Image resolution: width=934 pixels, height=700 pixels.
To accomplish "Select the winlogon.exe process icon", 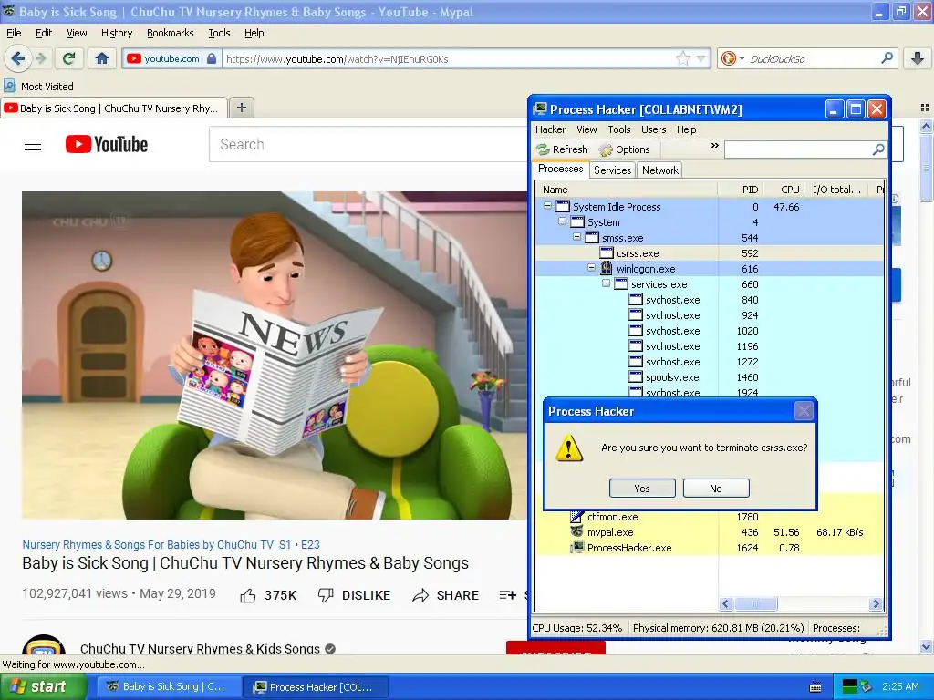I will pyautogui.click(x=607, y=269).
